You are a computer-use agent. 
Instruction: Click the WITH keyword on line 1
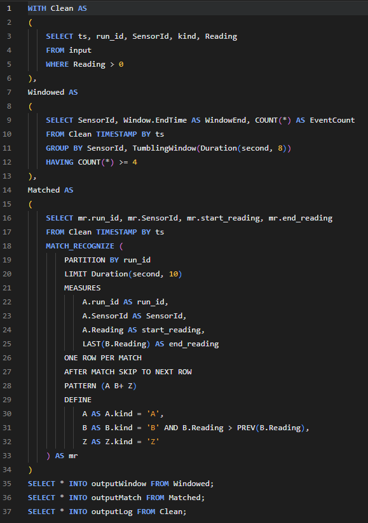click(37, 8)
